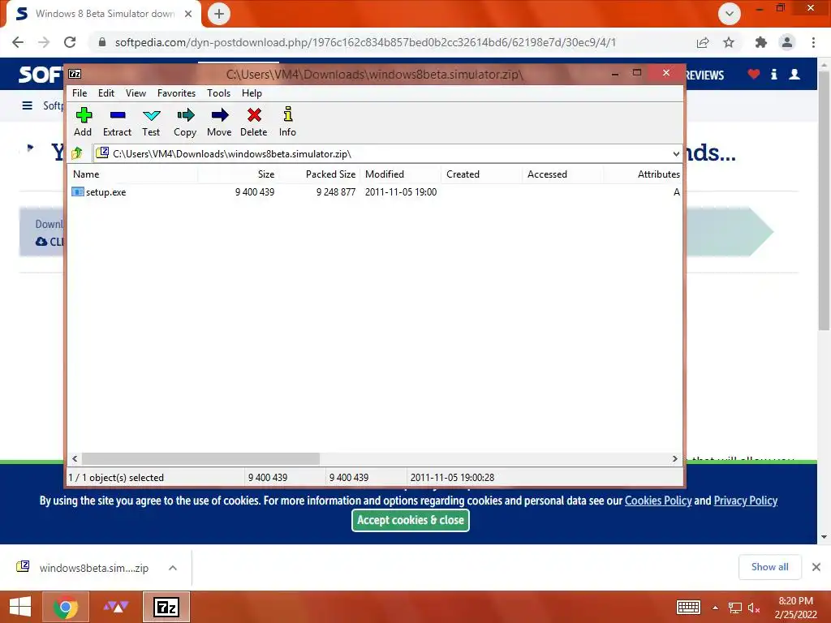The width and height of the screenshot is (831, 623).
Task: Close the Chrome downloads bar
Action: [x=816, y=567]
